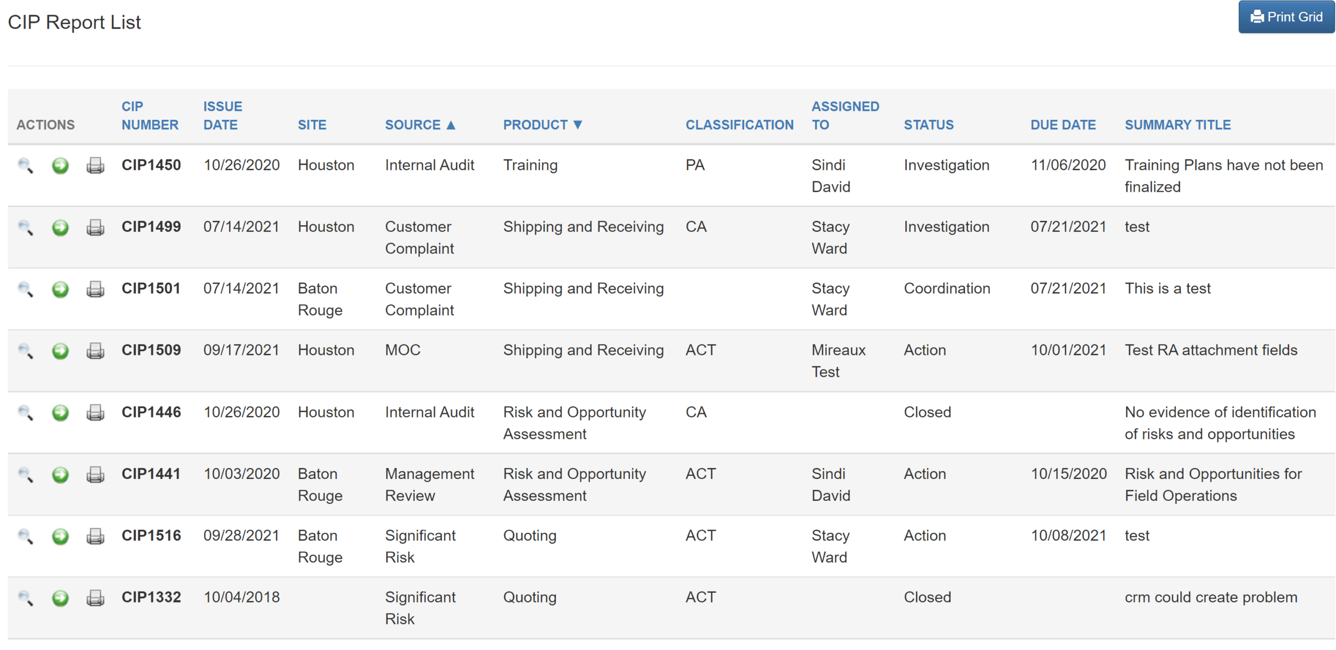
Task: Select the CIP1516 number cell
Action: 151,535
